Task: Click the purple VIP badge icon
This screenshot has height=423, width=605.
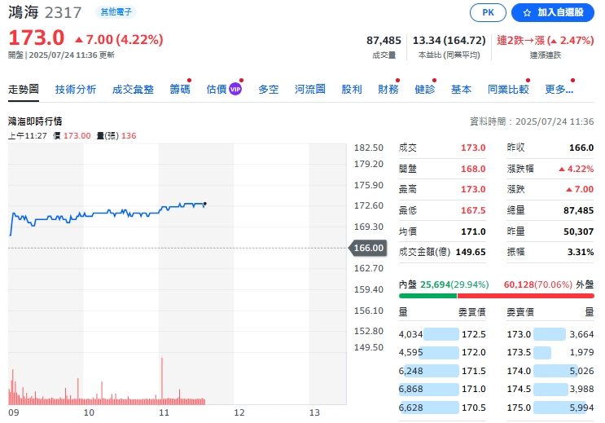Action: [235, 89]
